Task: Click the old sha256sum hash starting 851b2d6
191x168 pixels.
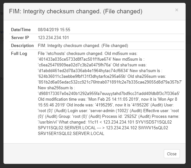Action: tap(110, 82)
